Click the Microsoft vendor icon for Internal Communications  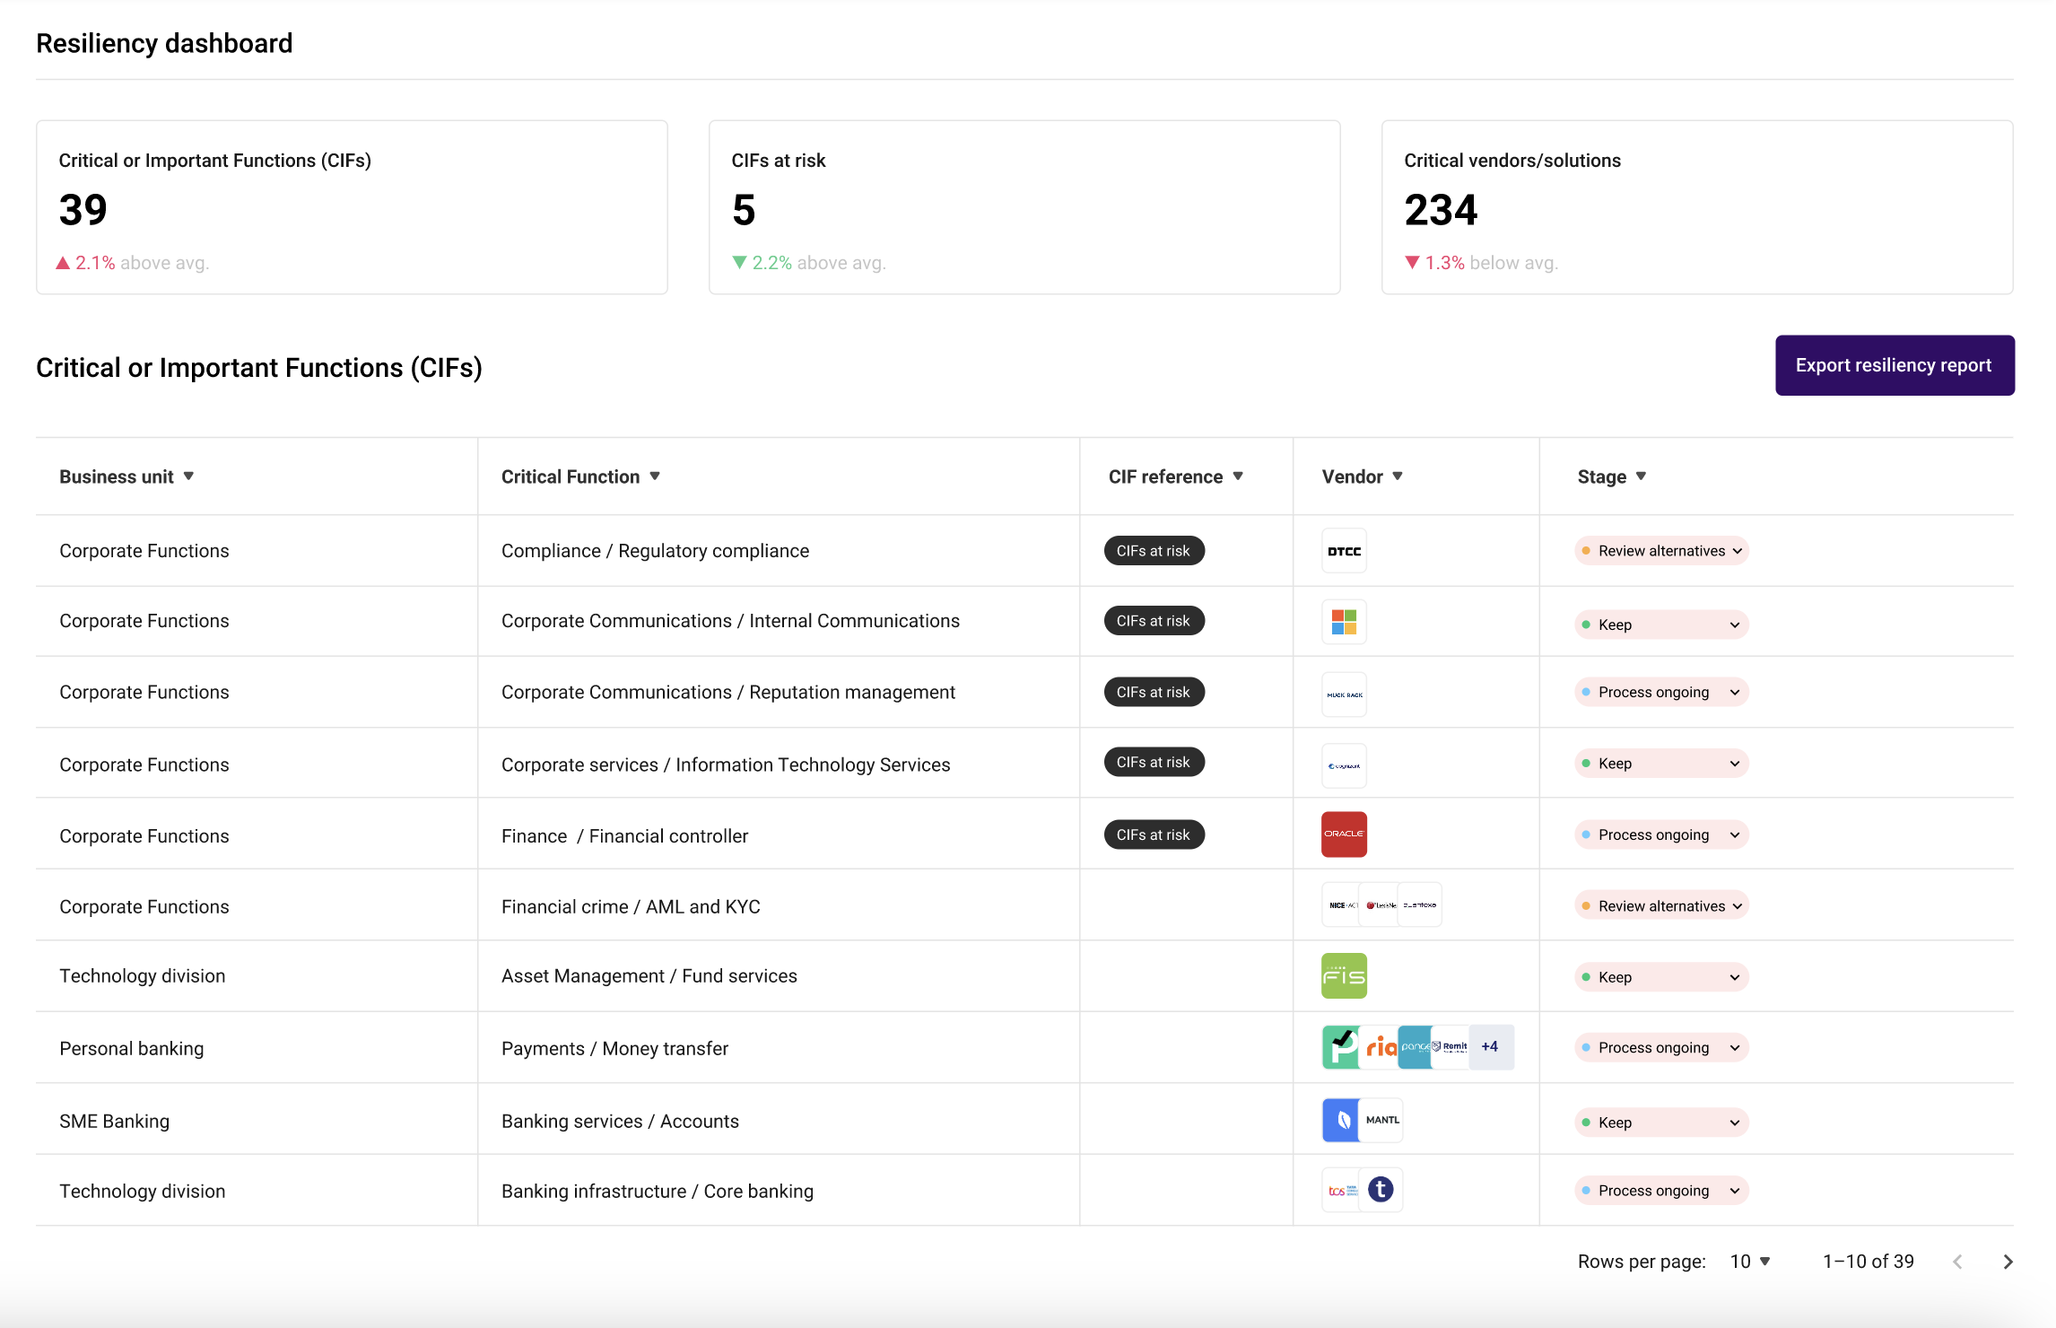(x=1343, y=620)
